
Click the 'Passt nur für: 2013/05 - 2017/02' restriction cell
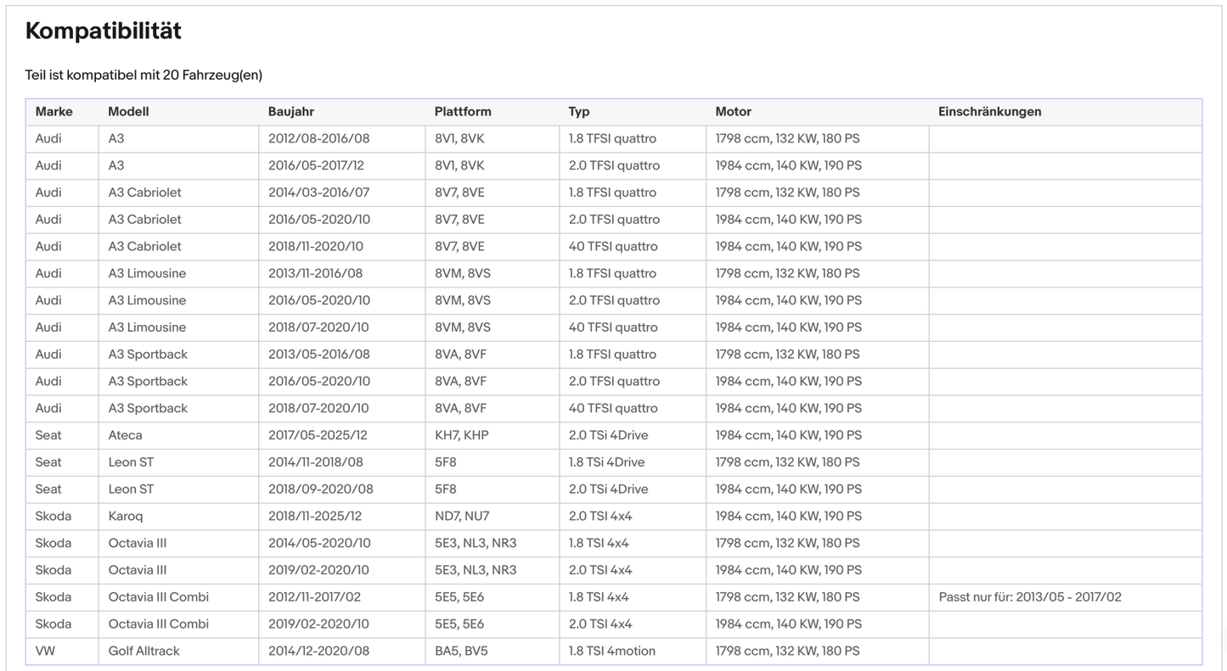click(1029, 597)
